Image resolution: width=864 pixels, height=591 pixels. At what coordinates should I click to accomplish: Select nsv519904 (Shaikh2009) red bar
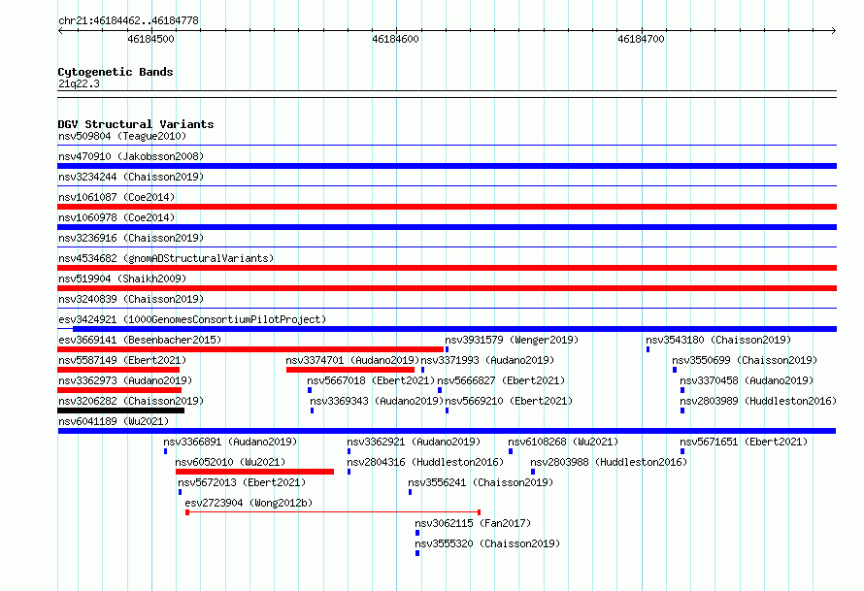tap(447, 288)
